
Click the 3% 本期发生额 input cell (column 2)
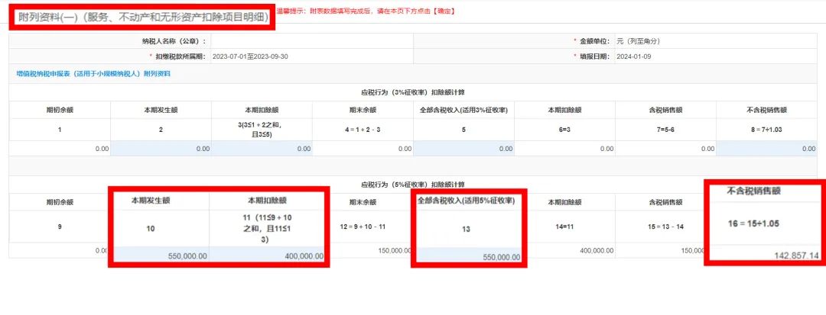[161, 149]
